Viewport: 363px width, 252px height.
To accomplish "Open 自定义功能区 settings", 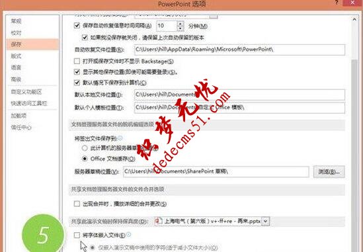I will coord(26,92).
